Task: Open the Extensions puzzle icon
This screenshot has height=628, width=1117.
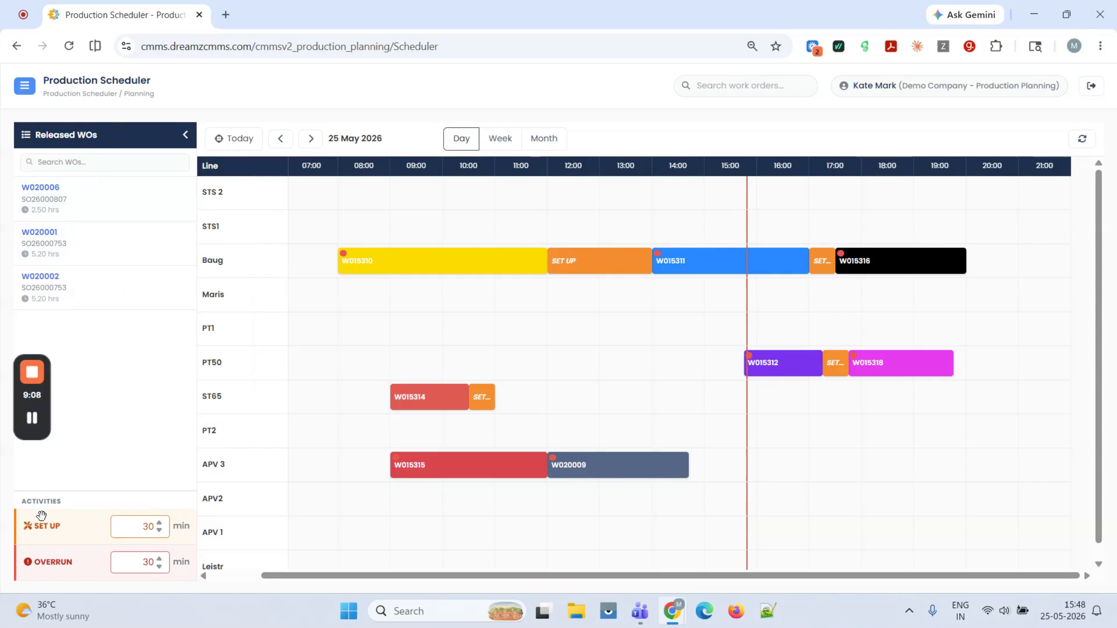Action: point(996,46)
